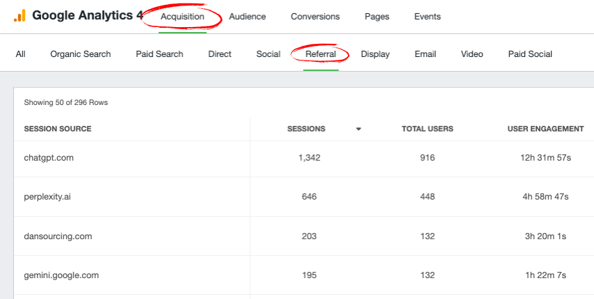Image resolution: width=594 pixels, height=299 pixels.
Task: Select the Social channel
Action: click(x=268, y=54)
